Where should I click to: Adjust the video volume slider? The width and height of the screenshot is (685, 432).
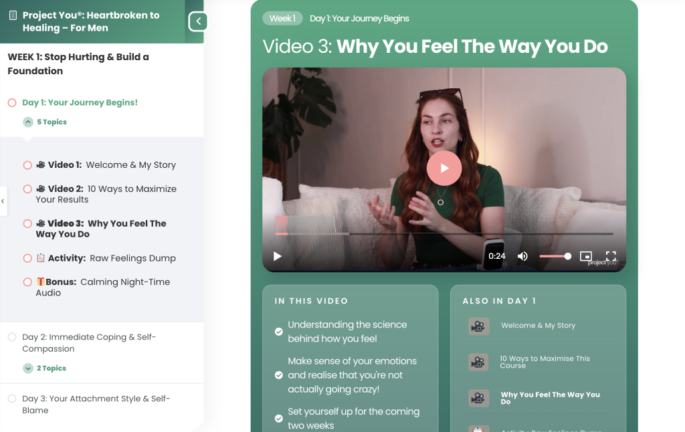pyautogui.click(x=555, y=256)
